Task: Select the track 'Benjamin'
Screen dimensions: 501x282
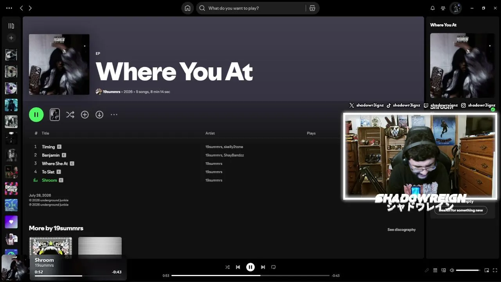Action: click(x=51, y=155)
